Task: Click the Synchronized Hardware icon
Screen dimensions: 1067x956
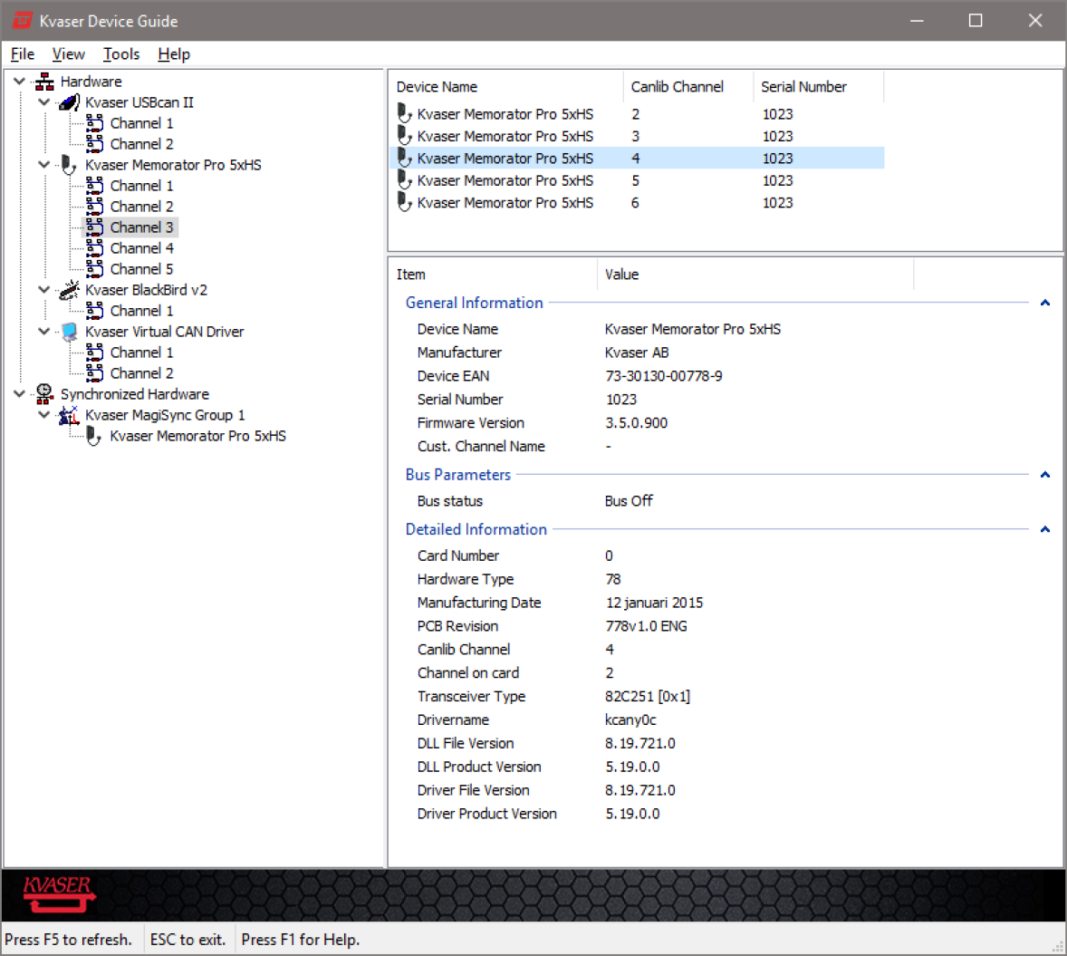Action: [x=43, y=393]
